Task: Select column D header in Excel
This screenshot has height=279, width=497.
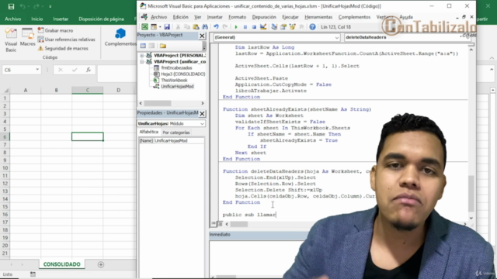Action: tap(119, 90)
